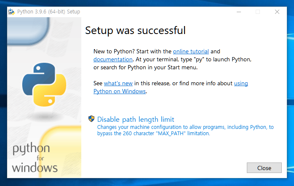Close the setup window with X

pyautogui.click(x=277, y=12)
